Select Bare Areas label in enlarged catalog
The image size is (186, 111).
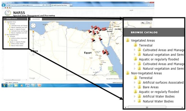click(151, 87)
